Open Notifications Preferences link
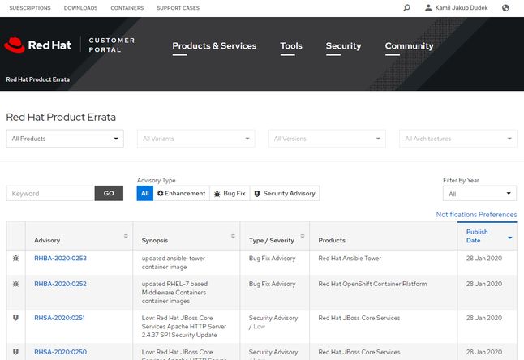The image size is (524, 360). [x=476, y=214]
